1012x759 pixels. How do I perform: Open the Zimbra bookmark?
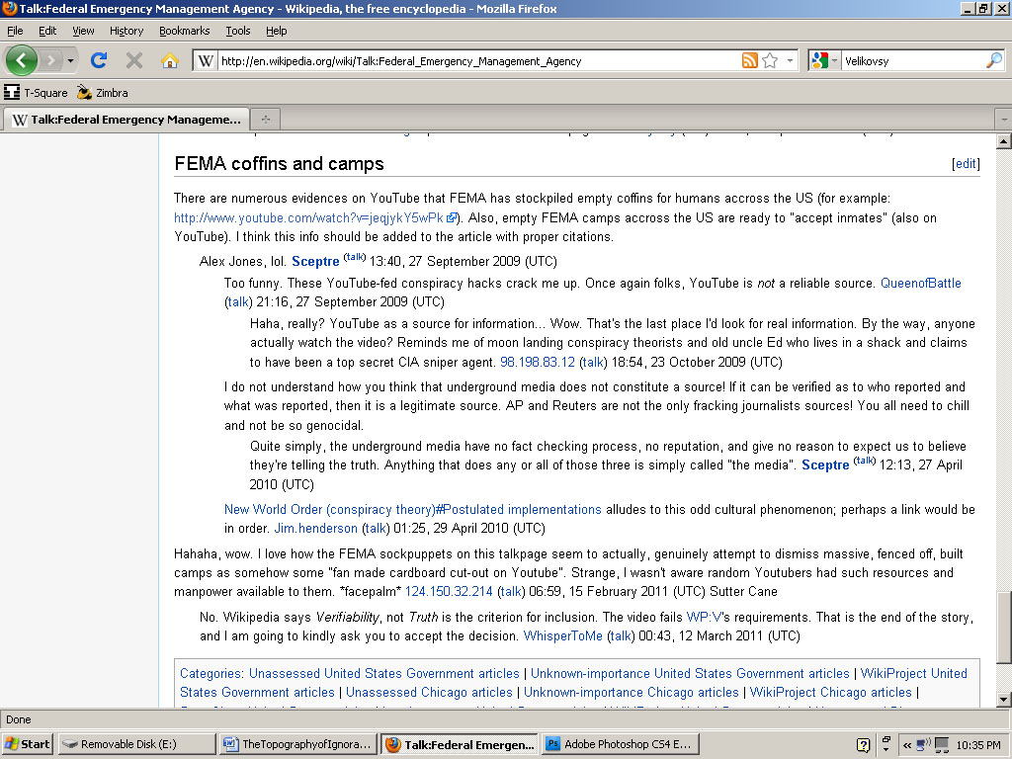click(x=103, y=93)
